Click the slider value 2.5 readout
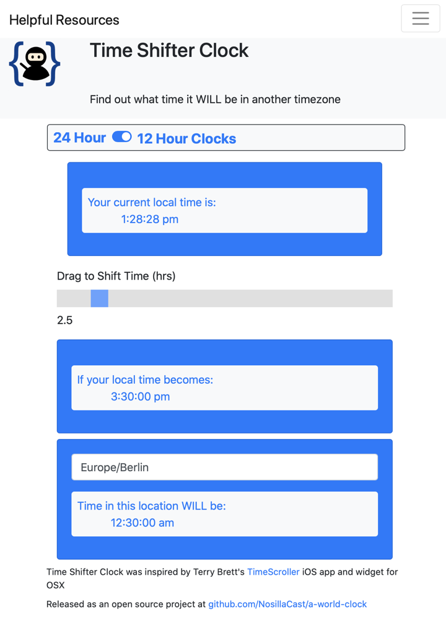The height and width of the screenshot is (620, 446). tap(65, 320)
